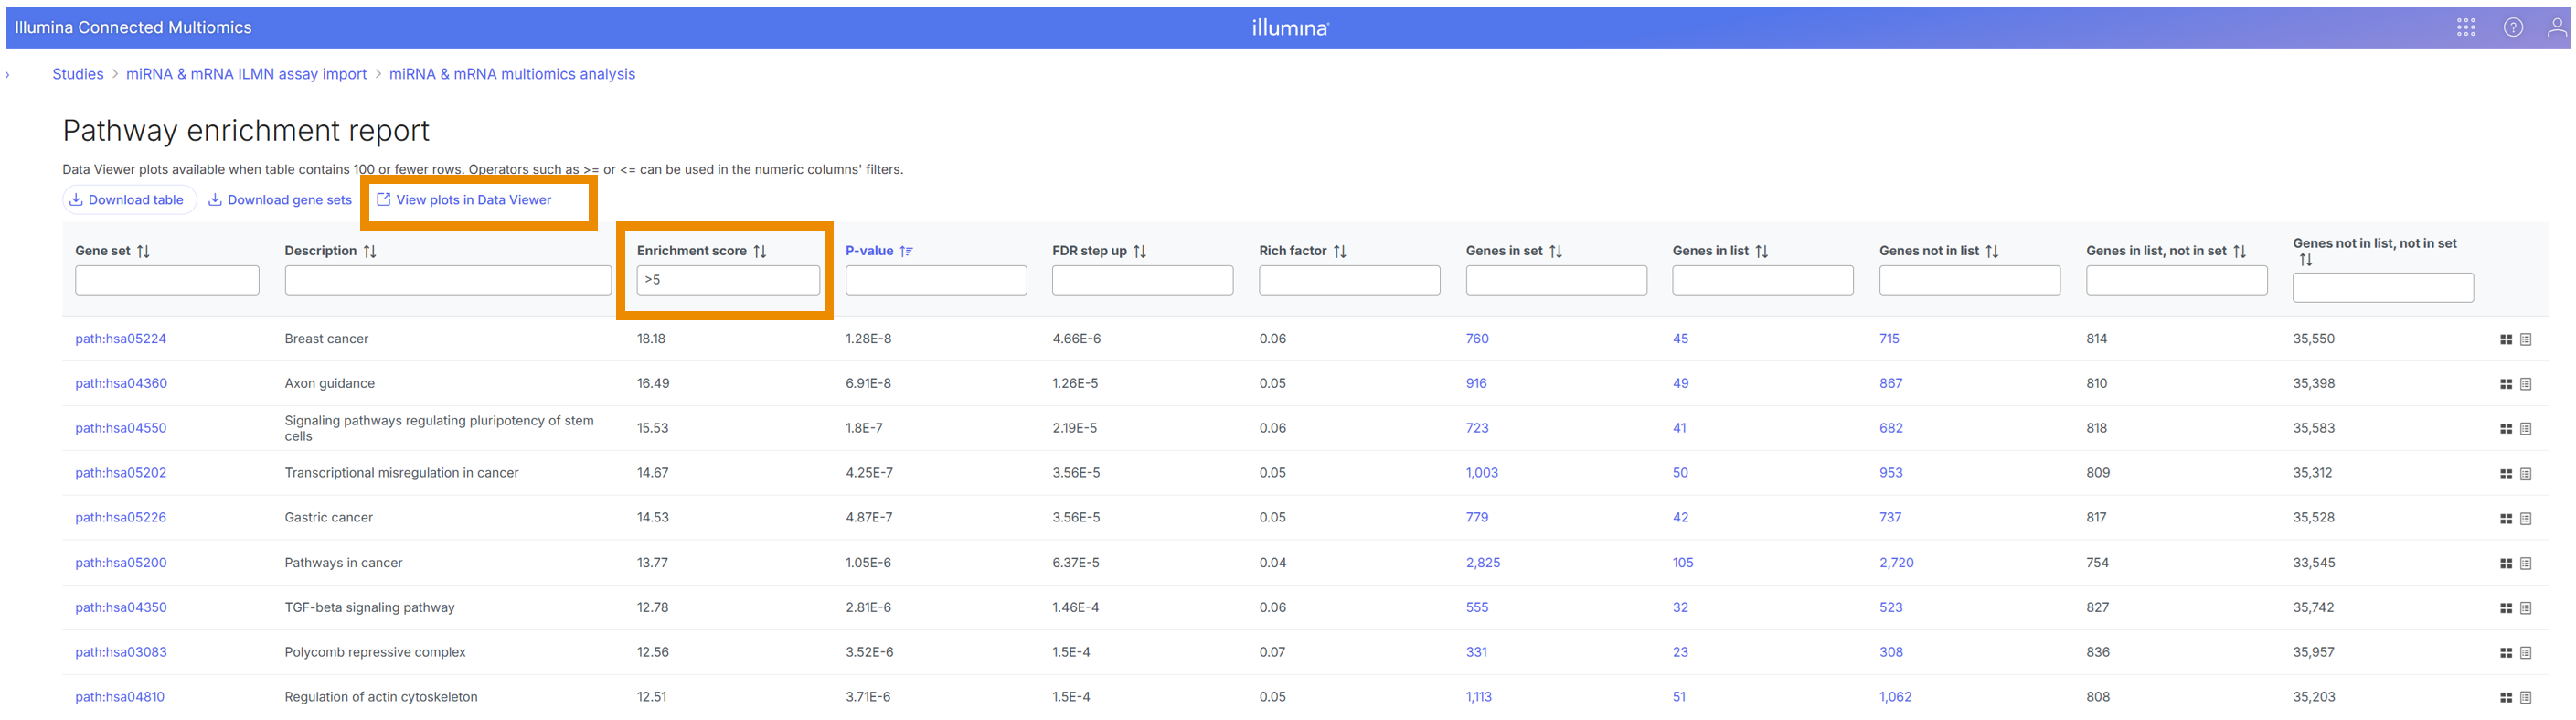Sort by Gene set column arrows
Screen dimensions: 2576x720
coord(144,252)
